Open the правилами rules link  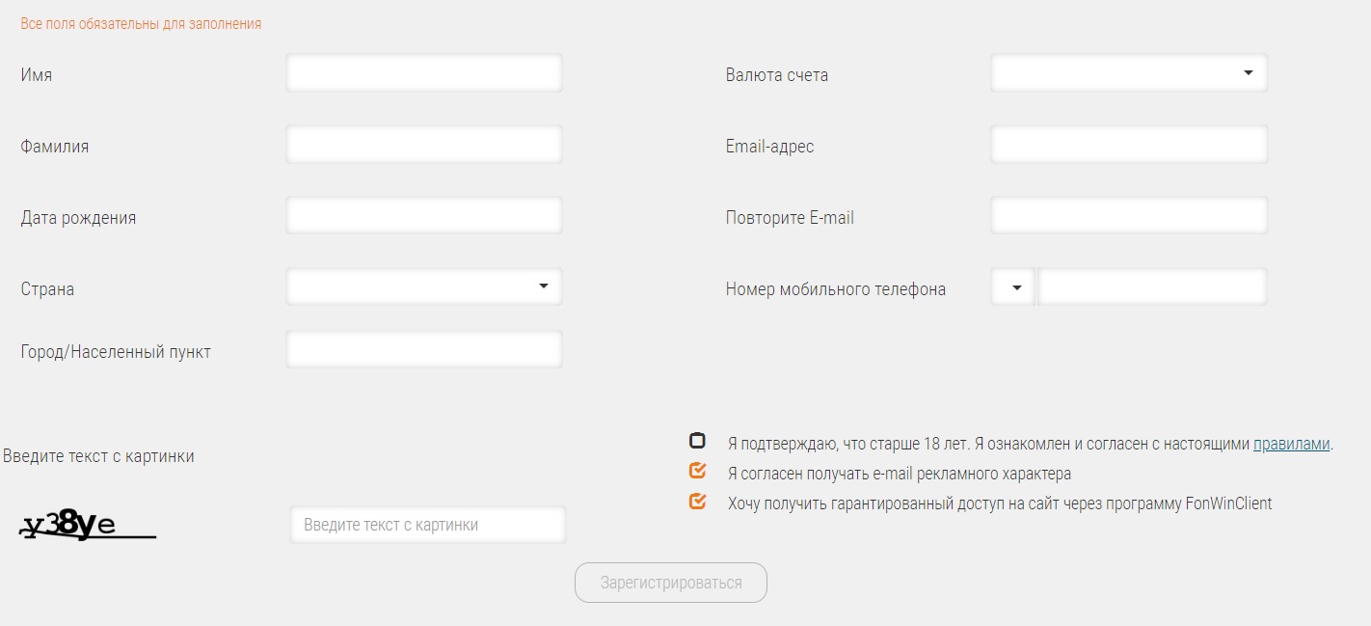[1291, 445]
